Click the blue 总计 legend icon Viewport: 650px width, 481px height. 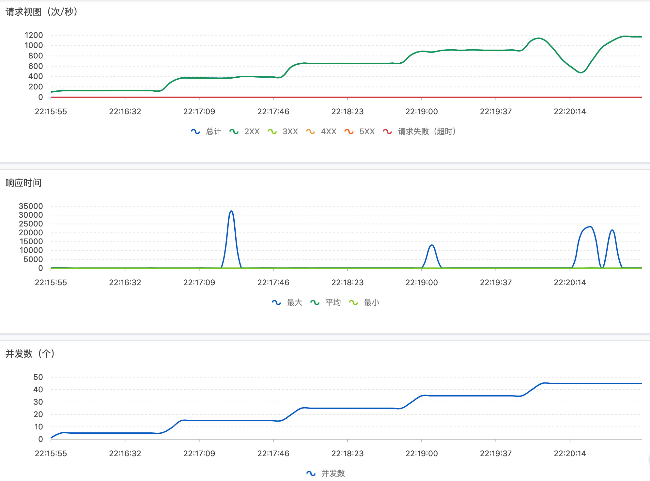(x=195, y=132)
